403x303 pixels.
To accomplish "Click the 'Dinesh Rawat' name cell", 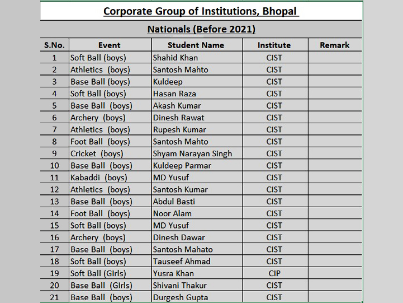I will (x=197, y=118).
